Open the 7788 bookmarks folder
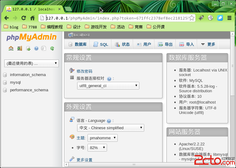The height and width of the screenshot is (168, 236). (30, 27)
